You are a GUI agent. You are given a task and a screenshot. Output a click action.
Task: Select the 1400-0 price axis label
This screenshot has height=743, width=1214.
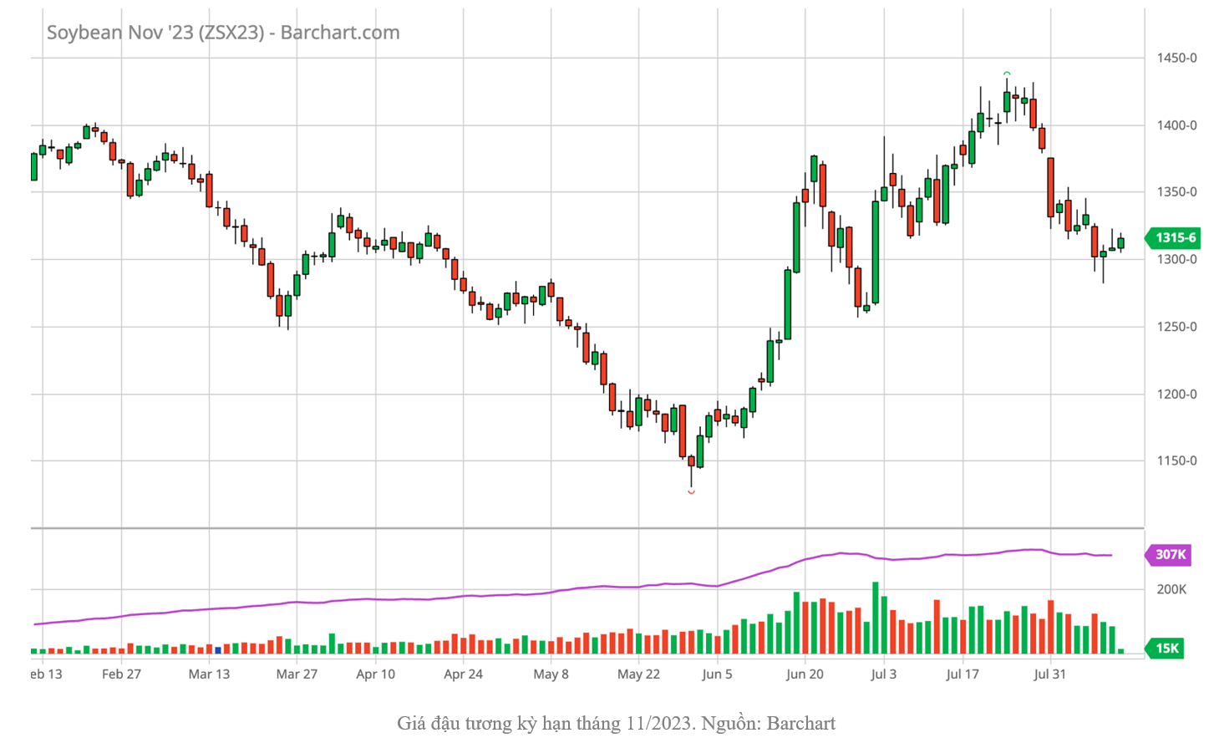(1176, 125)
